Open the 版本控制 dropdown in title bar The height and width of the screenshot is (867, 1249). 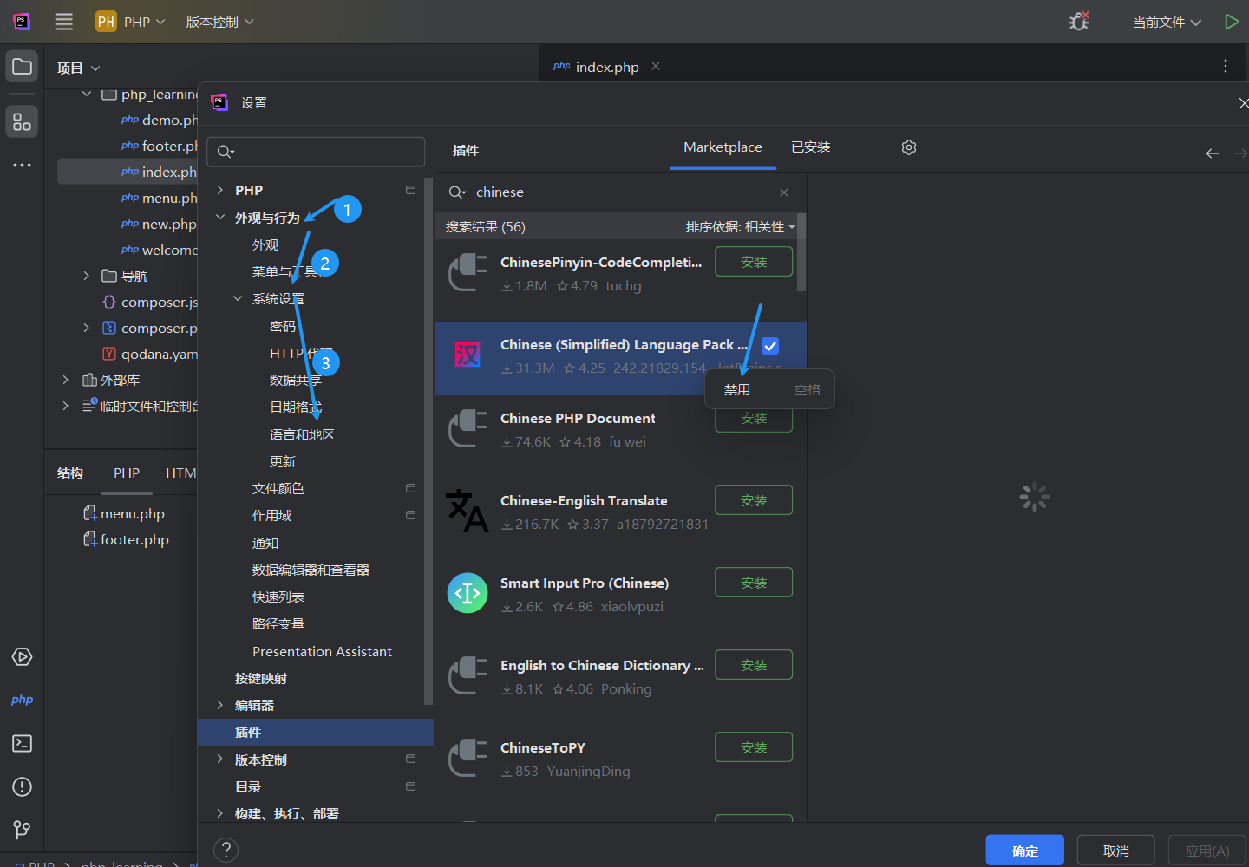coord(220,22)
